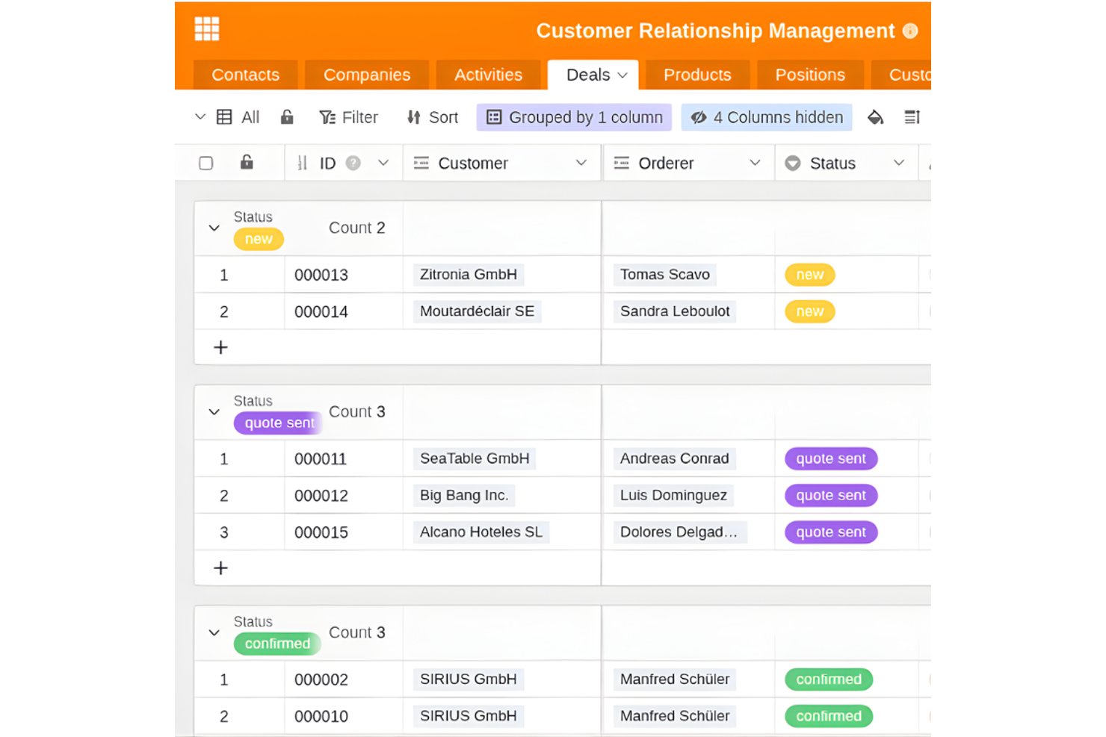Image resolution: width=1106 pixels, height=737 pixels.
Task: Click the 'confirmed' group header tag
Action: pos(277,644)
